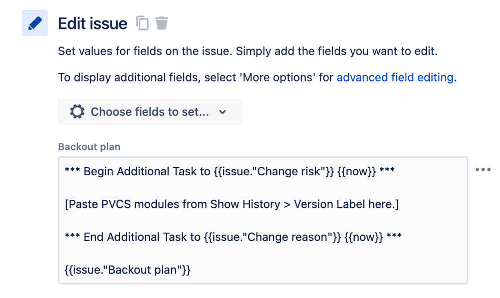
Task: Open the 'Choose fields to set...' dropdown
Action: [x=150, y=112]
